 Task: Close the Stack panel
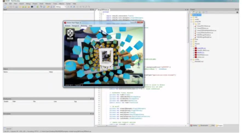click(93, 10)
